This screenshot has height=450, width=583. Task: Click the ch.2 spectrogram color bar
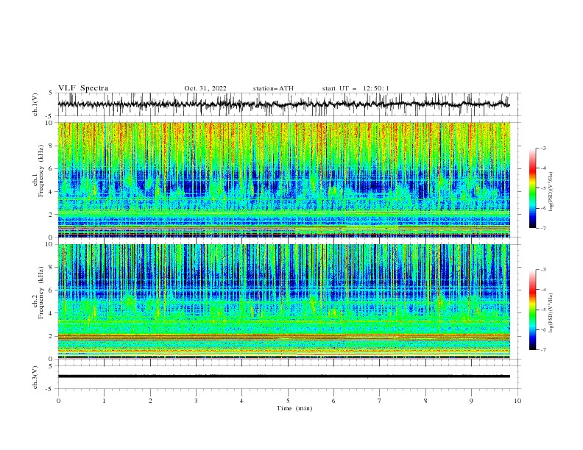point(532,310)
